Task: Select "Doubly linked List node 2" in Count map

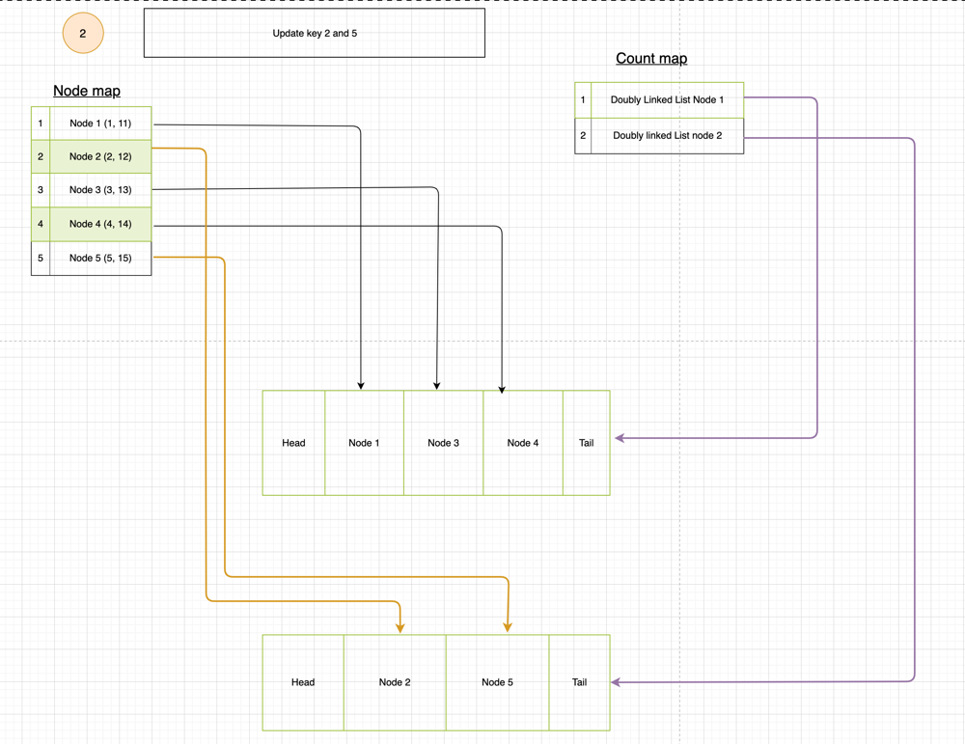Action: tap(667, 136)
